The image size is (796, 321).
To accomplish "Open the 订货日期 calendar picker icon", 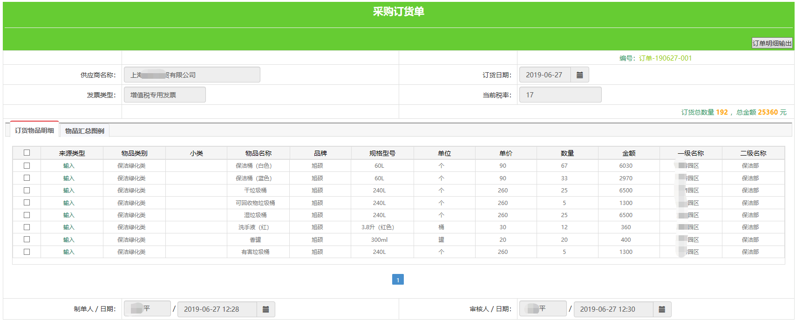I will (x=579, y=75).
